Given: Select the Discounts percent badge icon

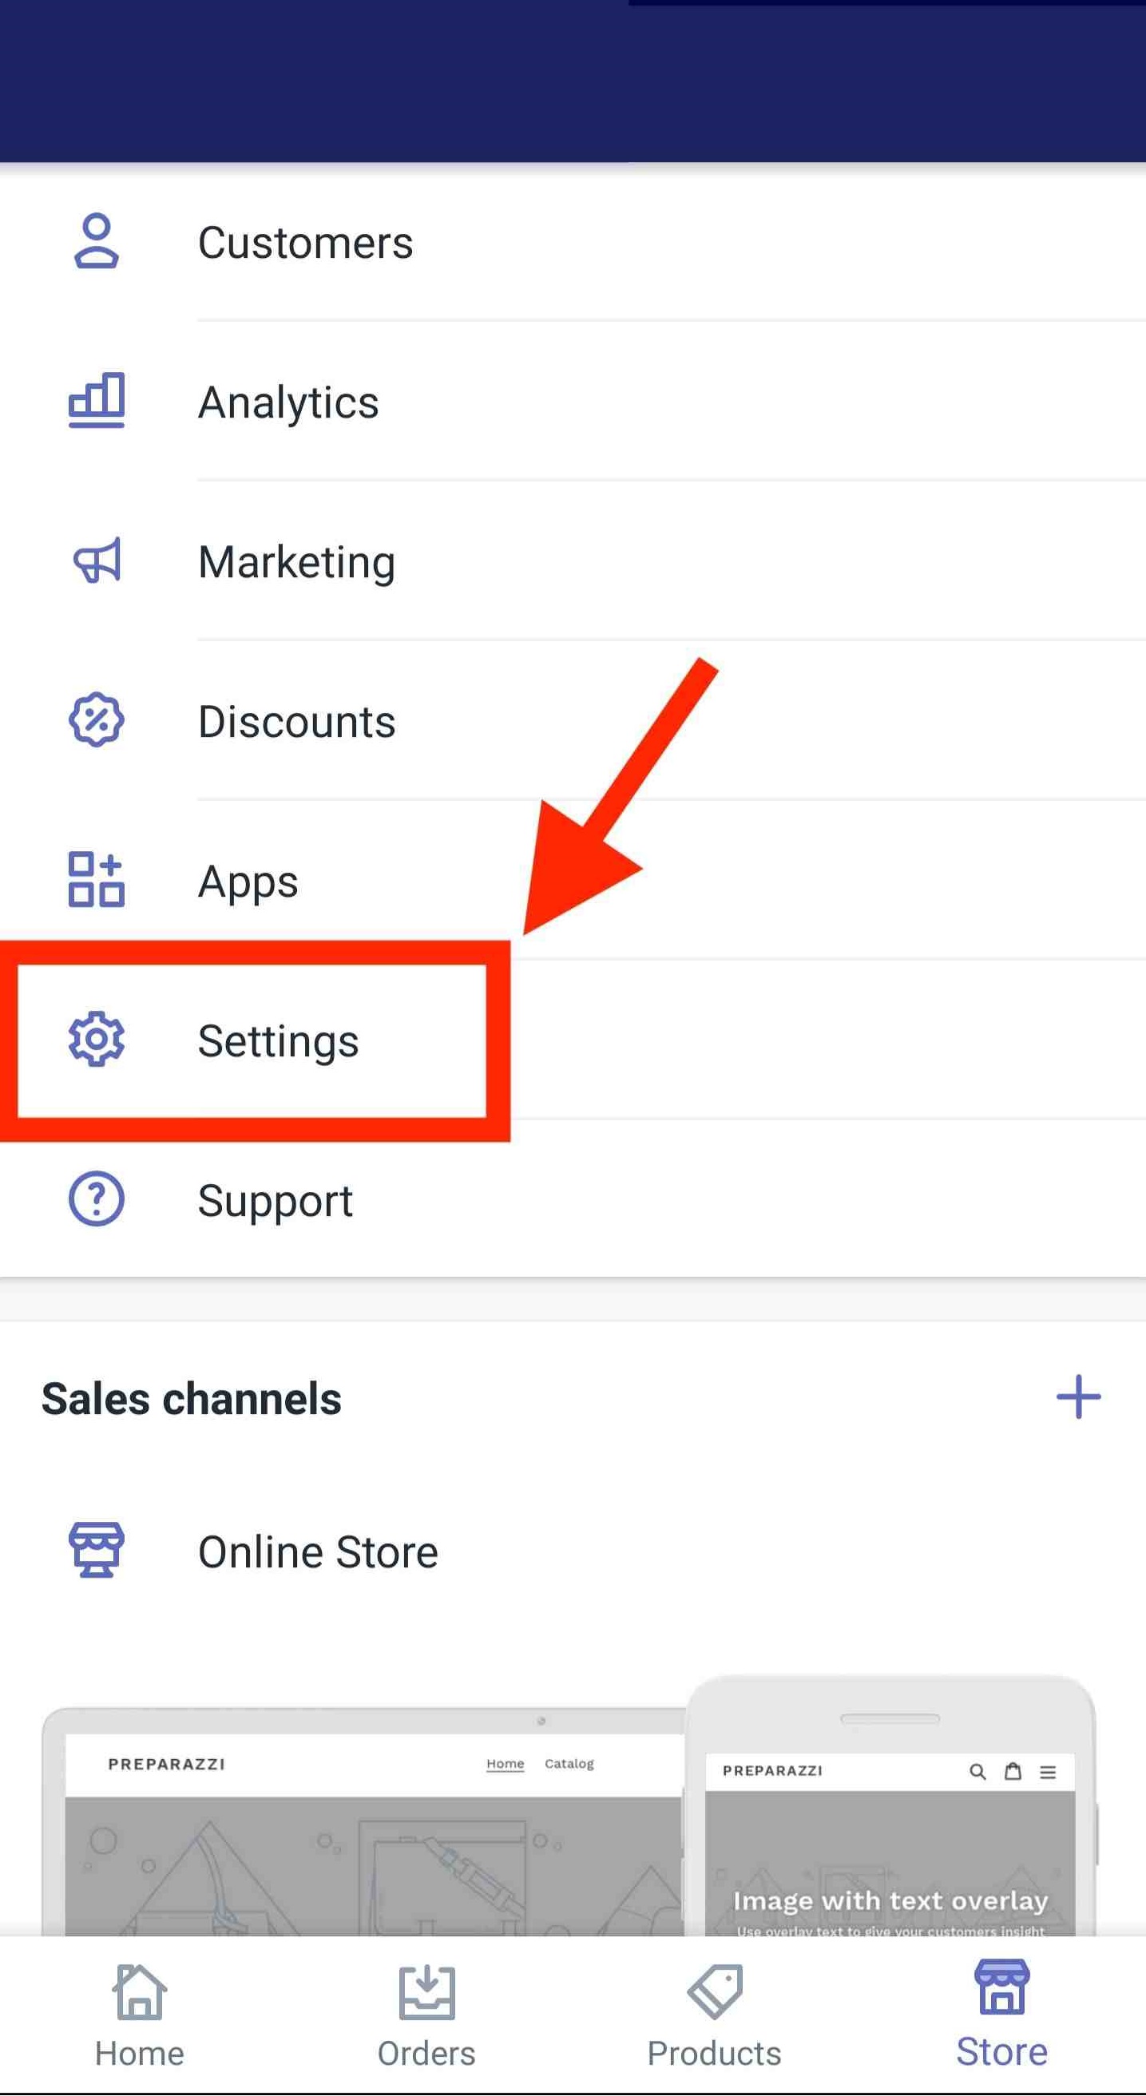Looking at the screenshot, I should point(96,720).
